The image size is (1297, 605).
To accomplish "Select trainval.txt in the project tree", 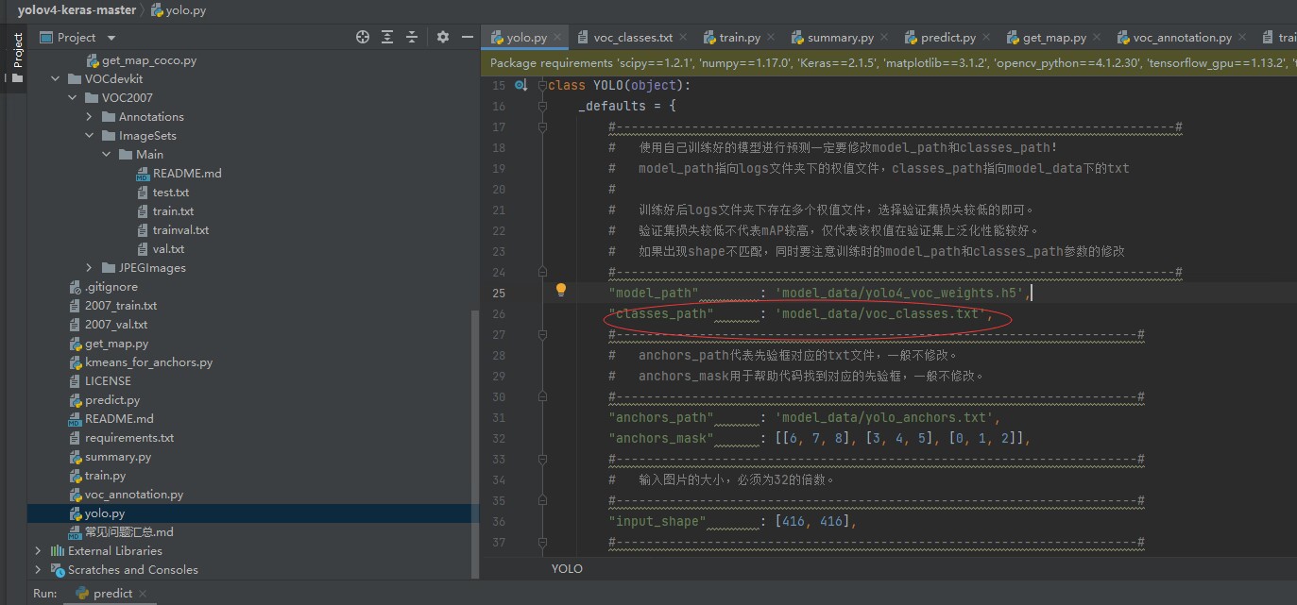I will click(180, 230).
